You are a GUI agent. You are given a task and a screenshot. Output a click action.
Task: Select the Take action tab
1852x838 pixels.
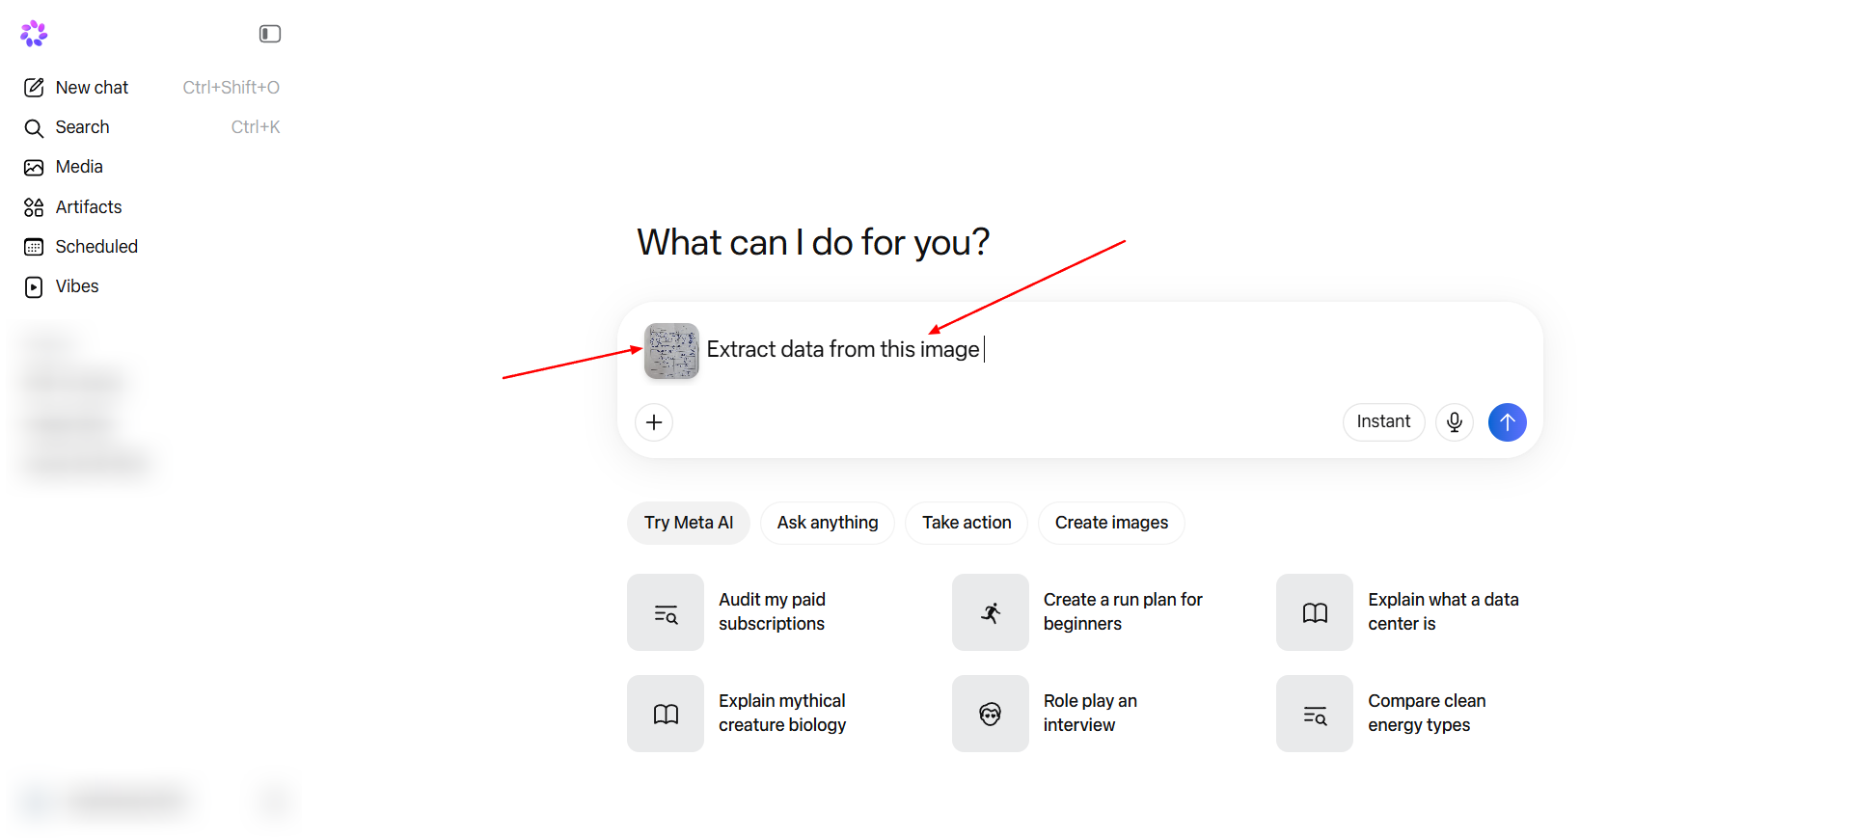(967, 523)
